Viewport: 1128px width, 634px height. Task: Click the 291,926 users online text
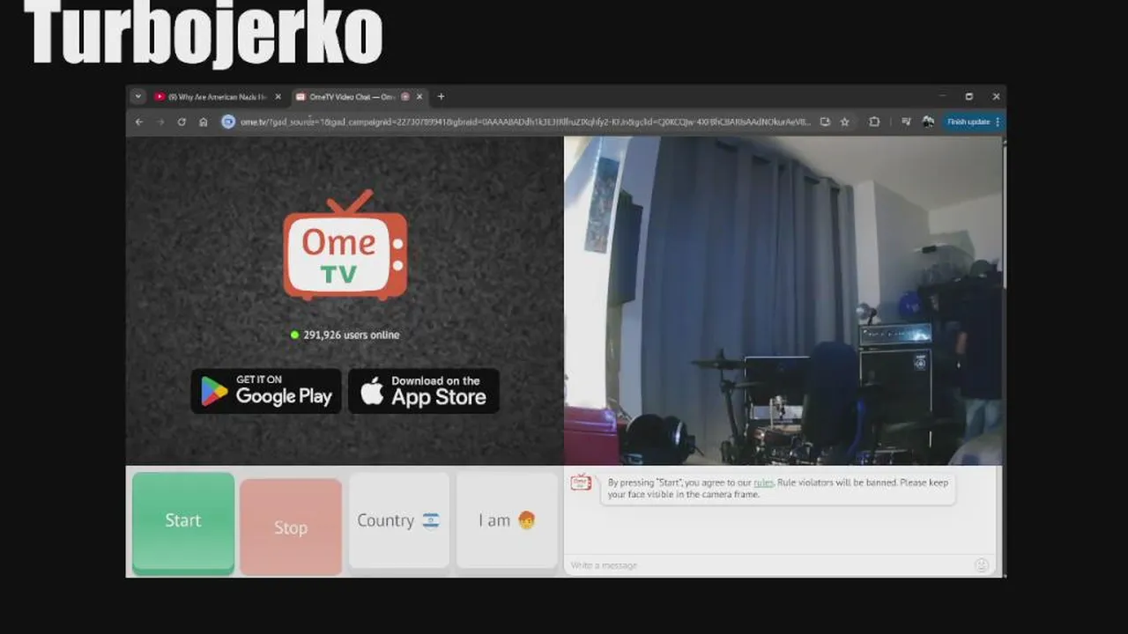(352, 335)
